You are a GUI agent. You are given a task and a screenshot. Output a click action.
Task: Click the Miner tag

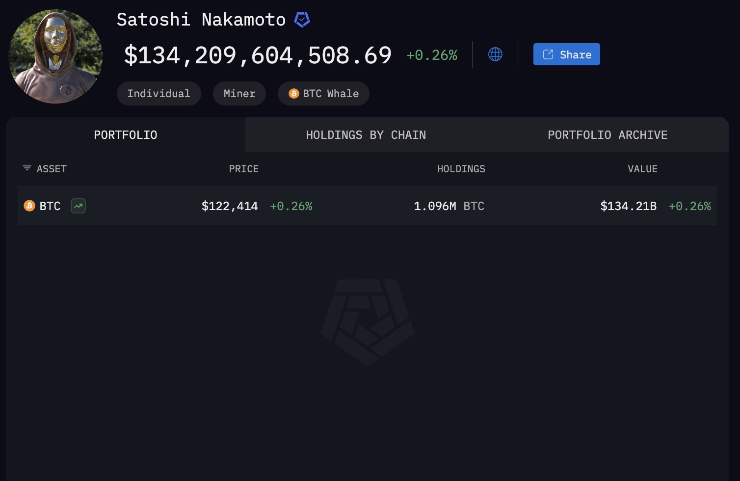tap(239, 94)
